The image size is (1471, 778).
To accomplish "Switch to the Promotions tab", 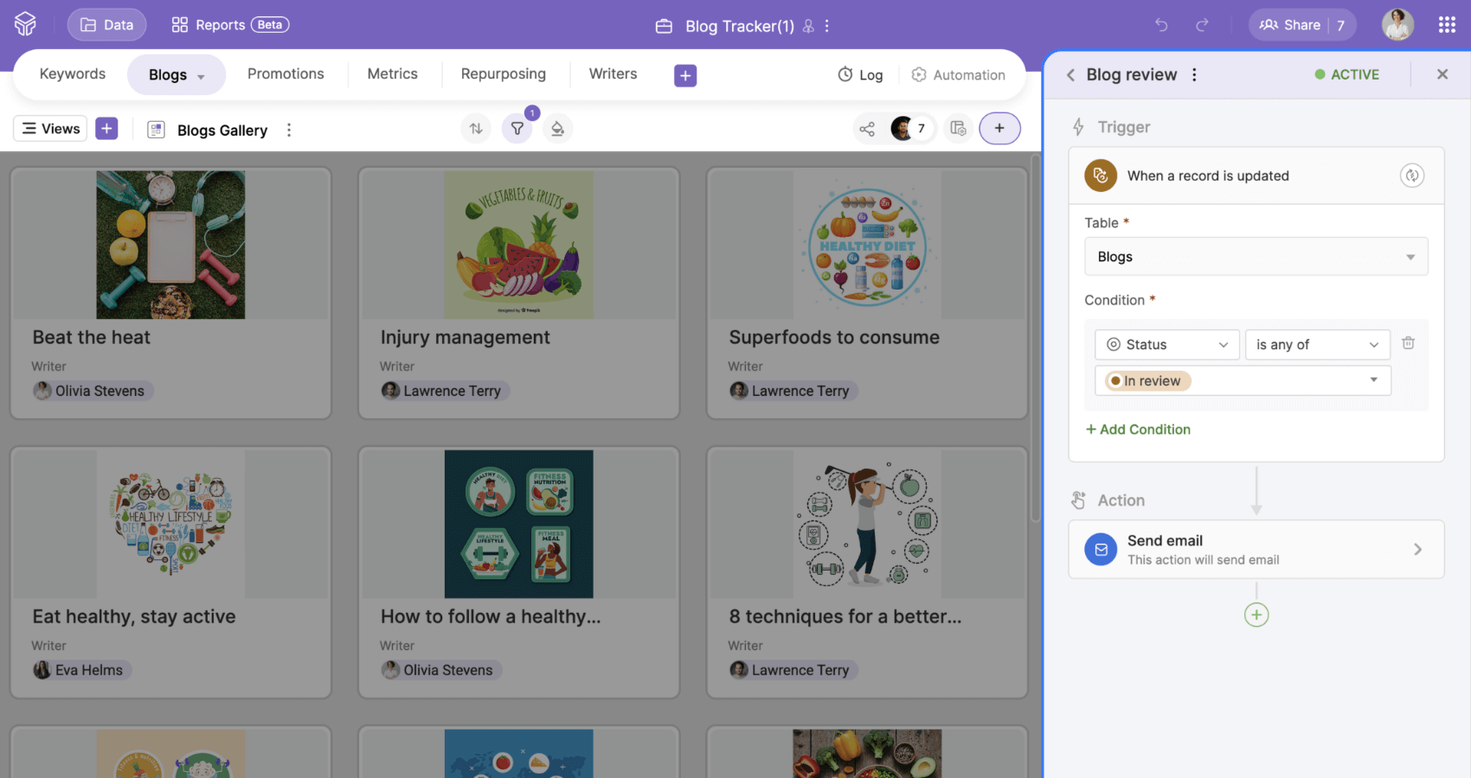I will click(286, 74).
